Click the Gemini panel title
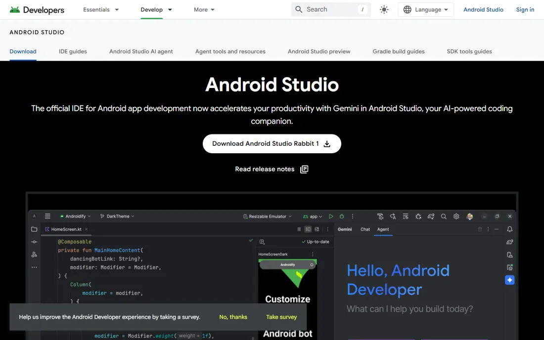Screen dimensions: 544x340 coord(345,229)
